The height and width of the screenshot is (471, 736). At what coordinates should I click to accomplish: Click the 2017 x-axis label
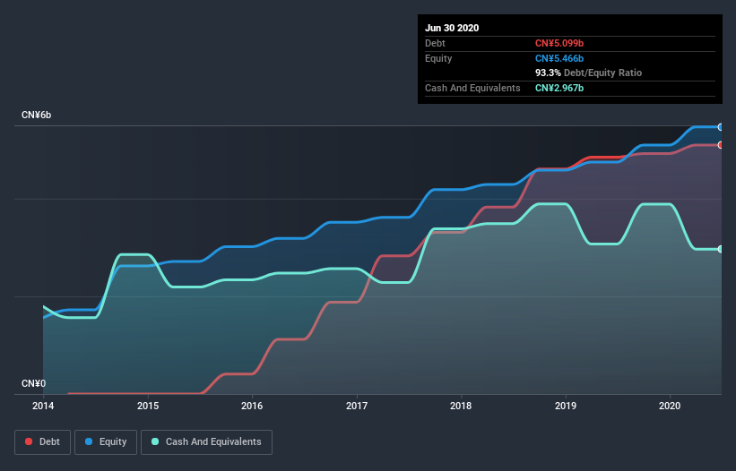[x=357, y=406]
